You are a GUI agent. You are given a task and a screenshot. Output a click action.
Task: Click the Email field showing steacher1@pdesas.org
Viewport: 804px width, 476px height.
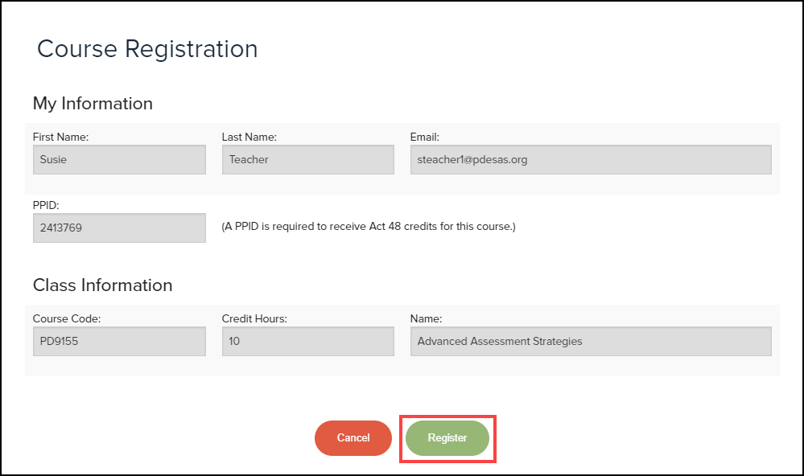click(x=590, y=159)
